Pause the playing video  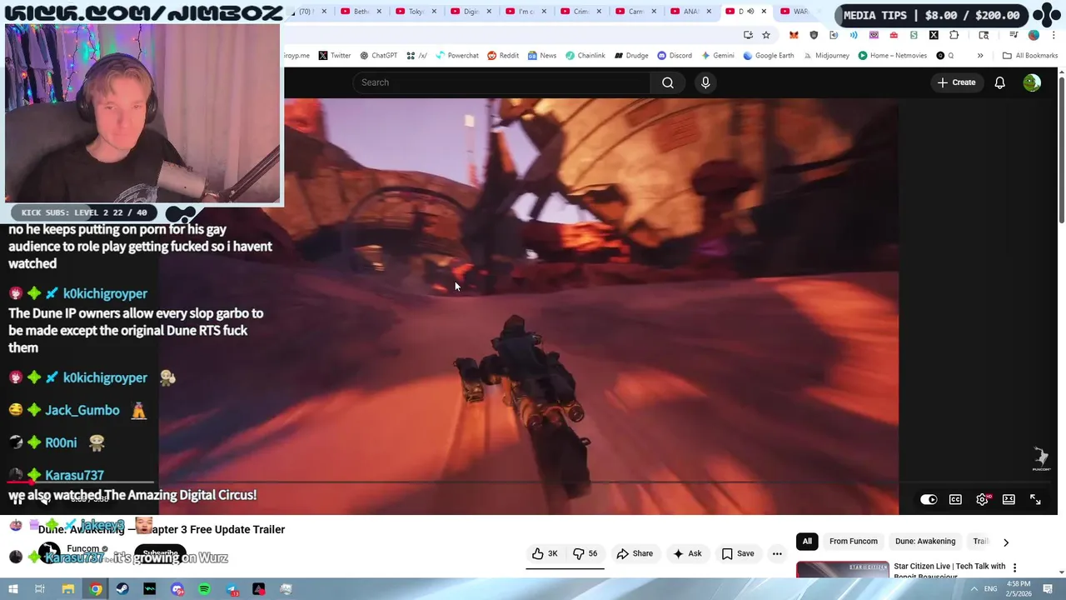(x=17, y=500)
